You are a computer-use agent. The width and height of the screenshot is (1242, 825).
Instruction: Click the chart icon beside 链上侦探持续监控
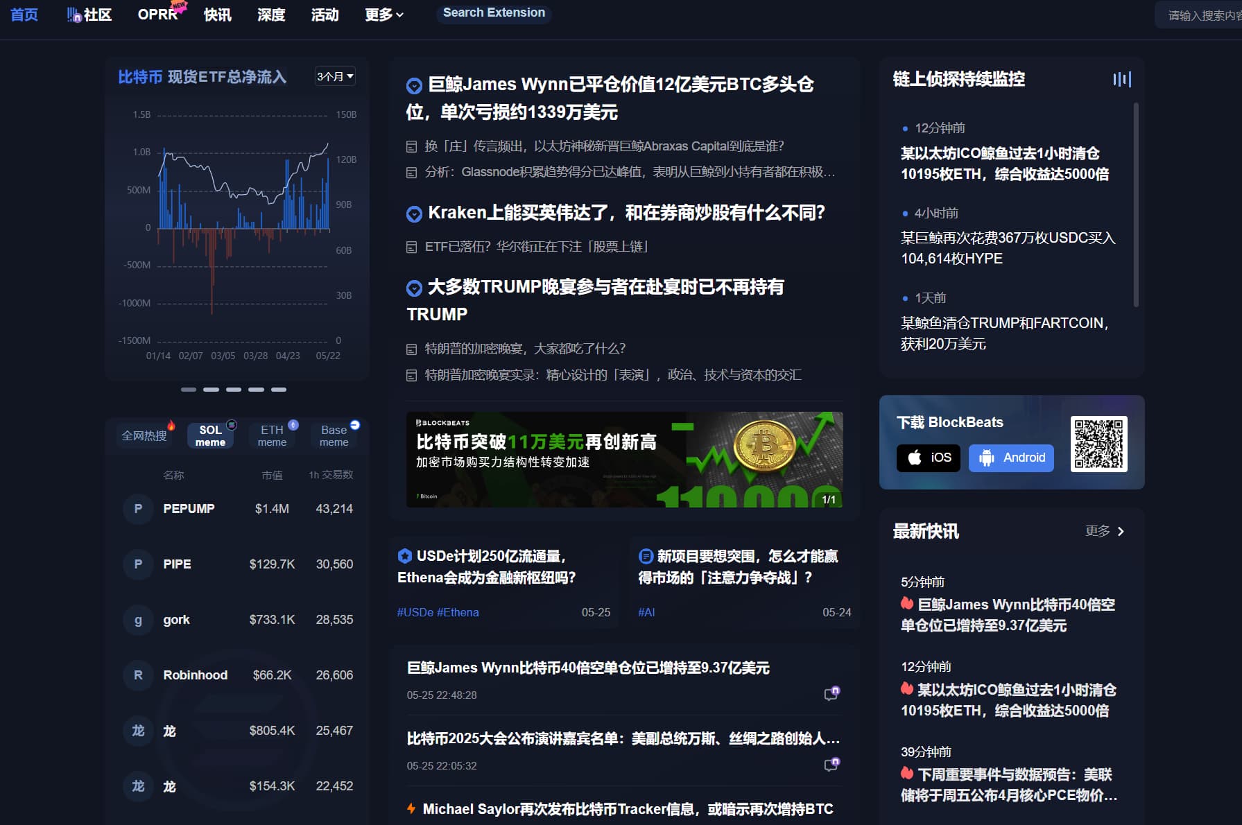tap(1121, 79)
